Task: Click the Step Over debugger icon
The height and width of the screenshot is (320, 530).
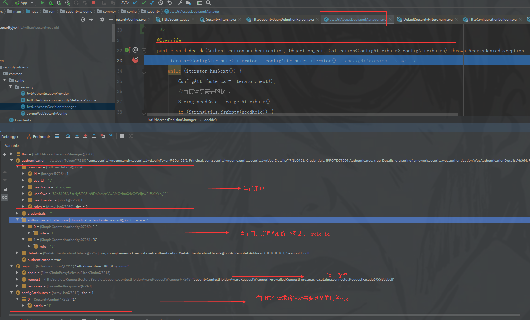Action: pos(68,136)
